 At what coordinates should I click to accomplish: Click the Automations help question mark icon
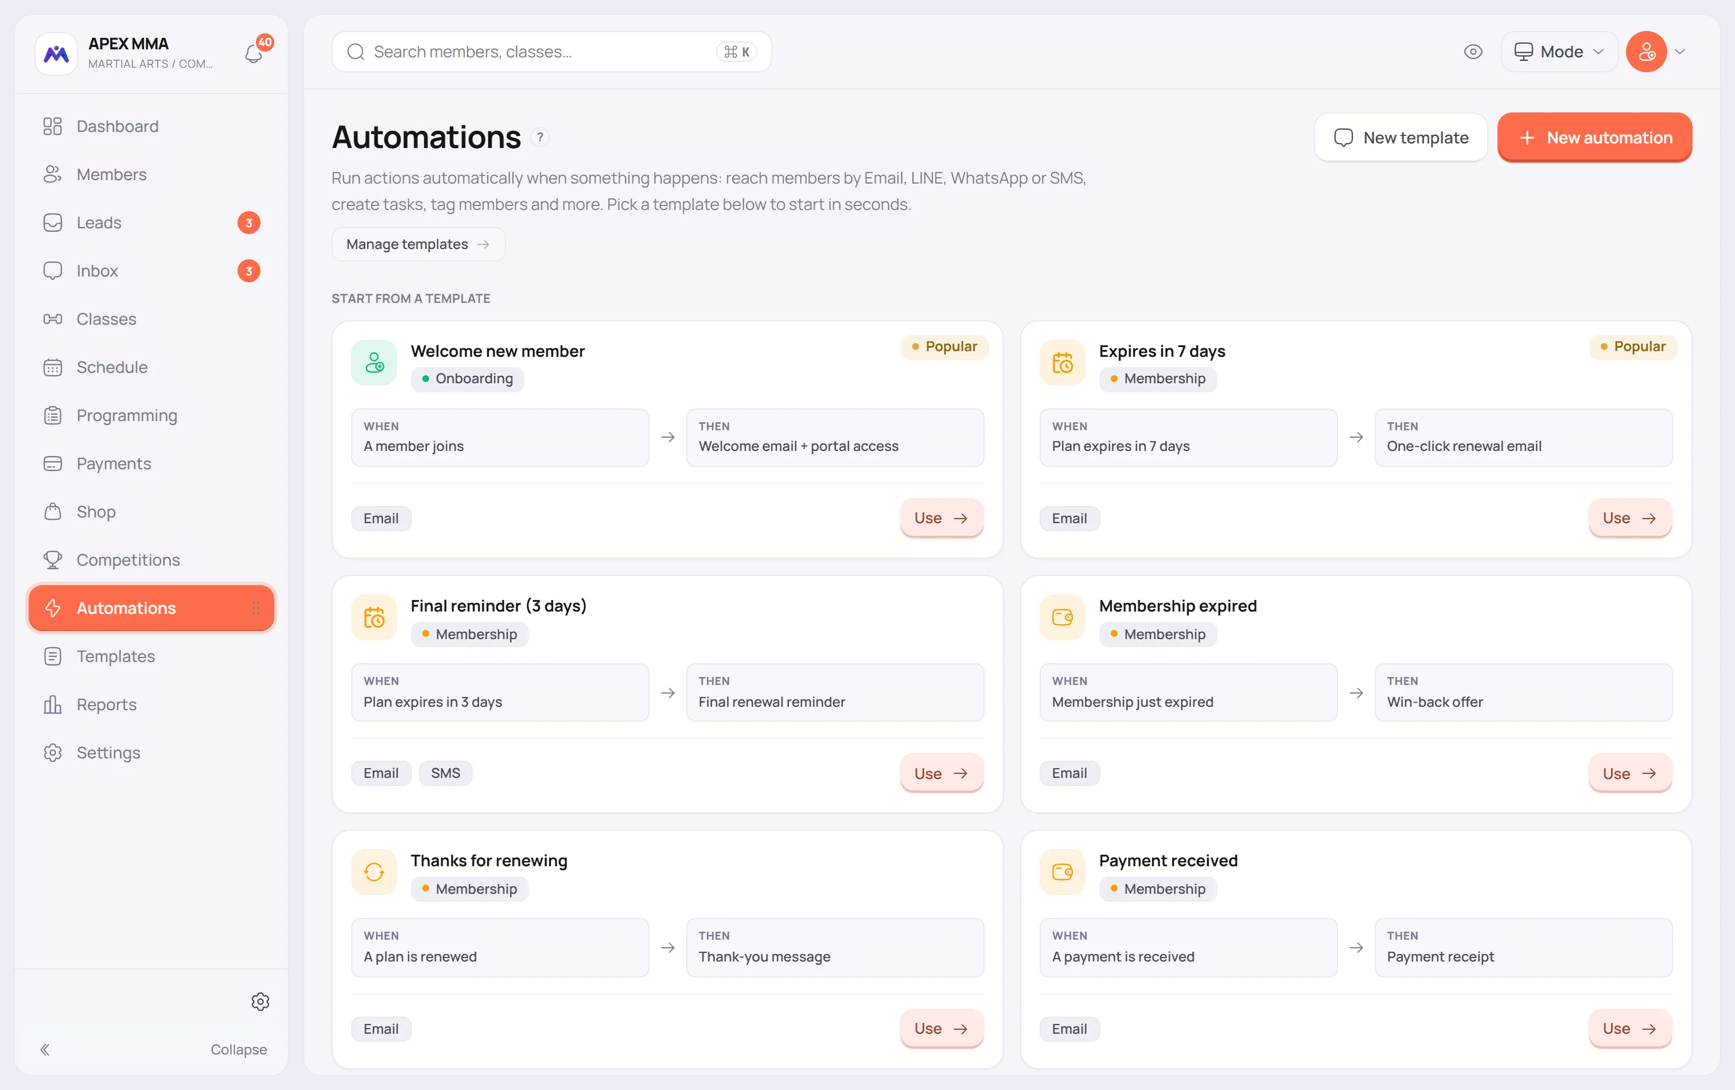540,137
